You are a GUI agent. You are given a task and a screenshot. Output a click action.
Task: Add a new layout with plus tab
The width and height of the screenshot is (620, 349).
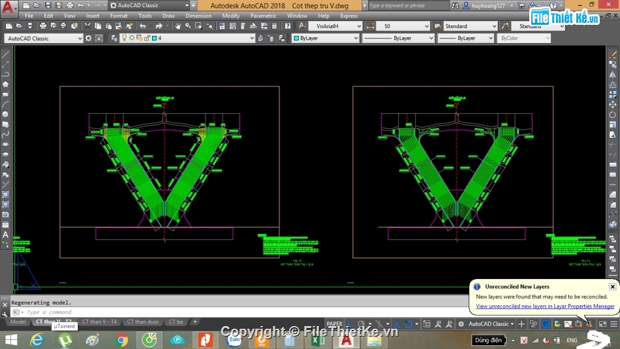click(x=195, y=322)
